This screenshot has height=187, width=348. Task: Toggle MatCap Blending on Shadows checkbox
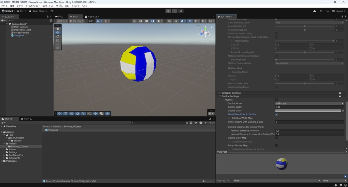[x=276, y=56]
